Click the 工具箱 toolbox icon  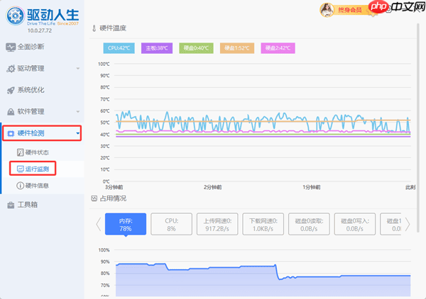11,205
